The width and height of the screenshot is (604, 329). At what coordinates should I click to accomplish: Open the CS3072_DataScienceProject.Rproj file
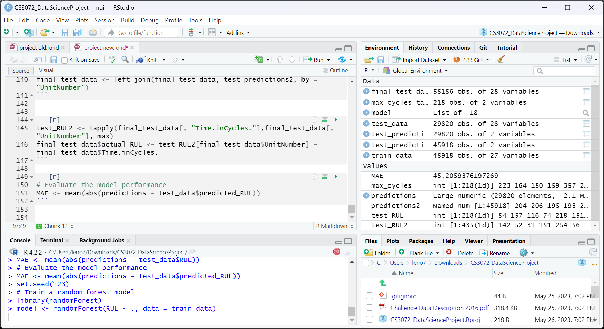coord(435,320)
